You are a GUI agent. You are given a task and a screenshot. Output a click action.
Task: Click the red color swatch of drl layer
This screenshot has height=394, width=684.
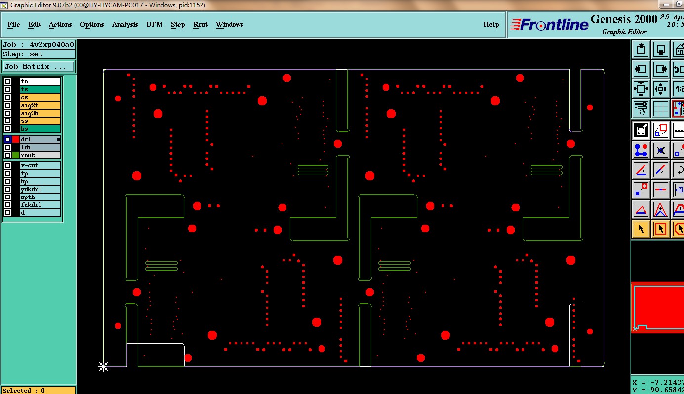16,139
